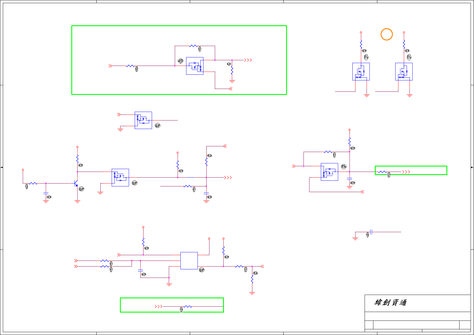
Task: Click the GP label next to the NPN transistor
Action: [x=82, y=189]
